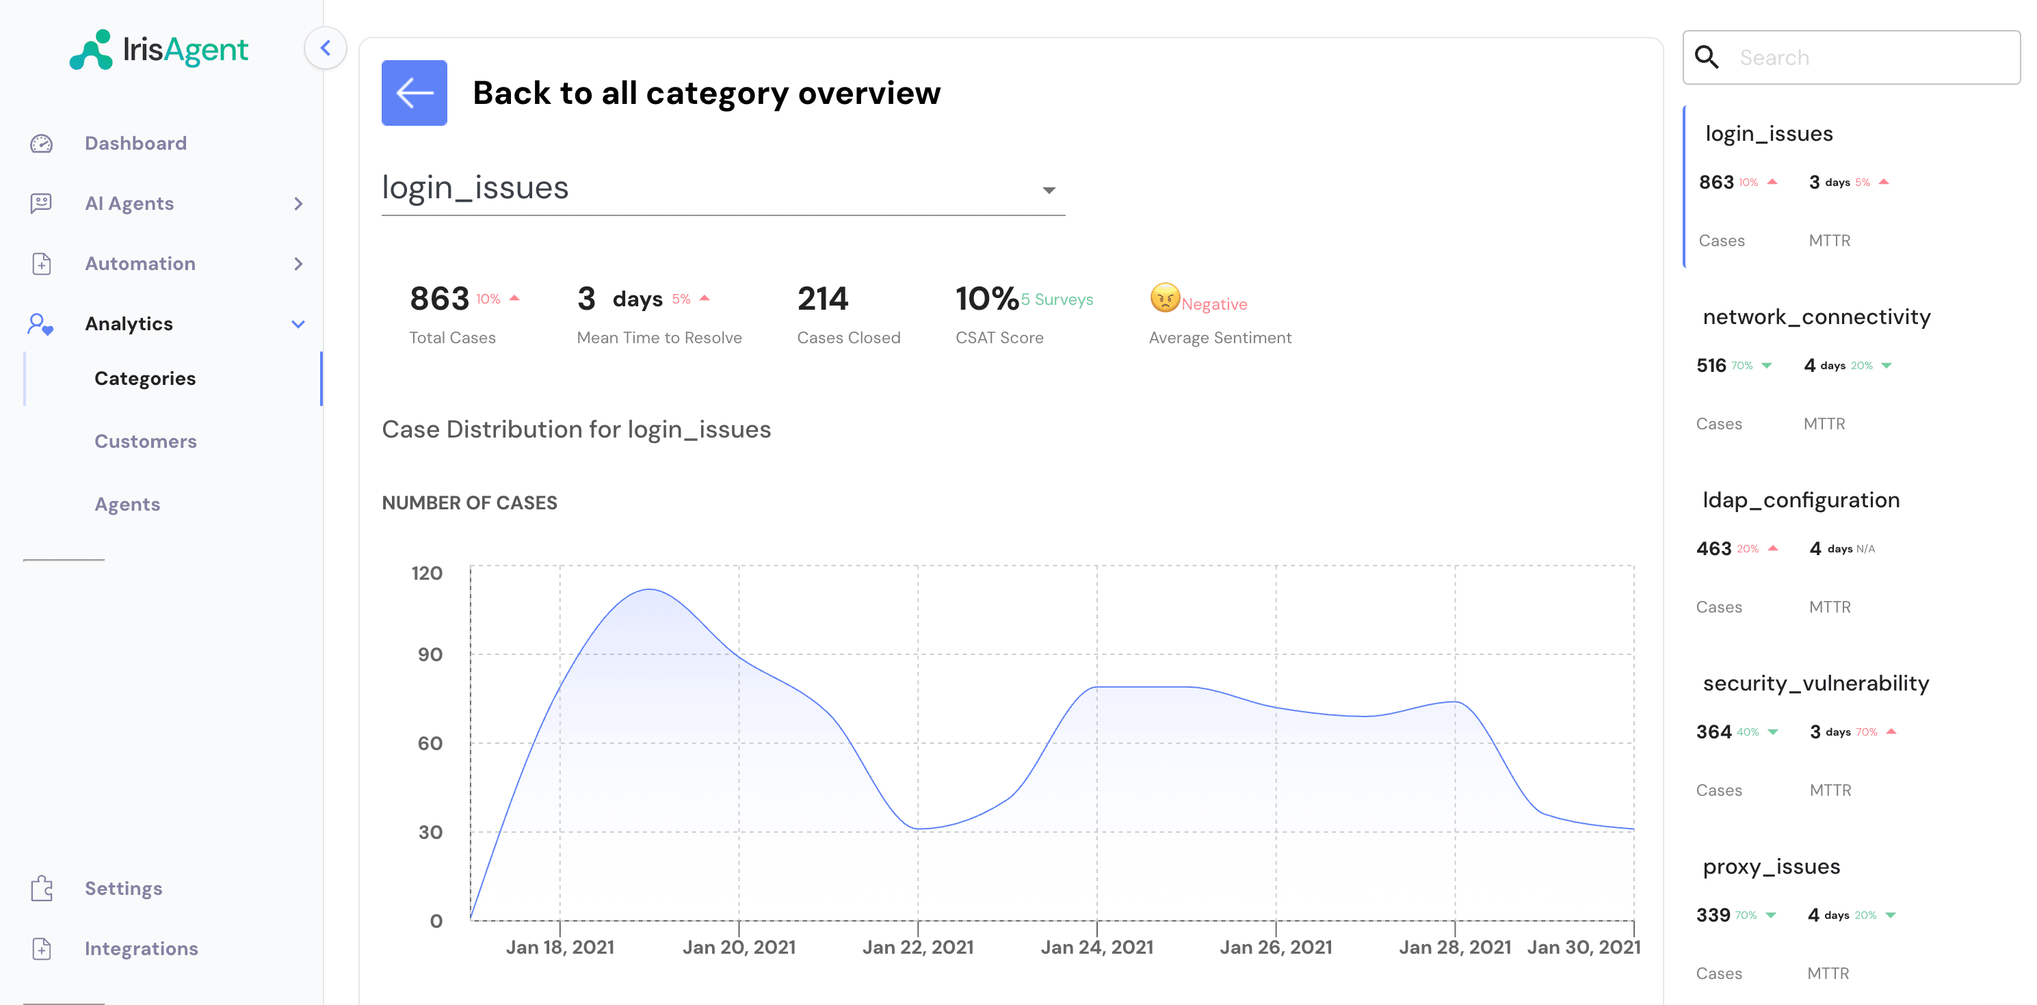Open the Agents analytics page
Screen dimensions: 2037x1005
[127, 504]
